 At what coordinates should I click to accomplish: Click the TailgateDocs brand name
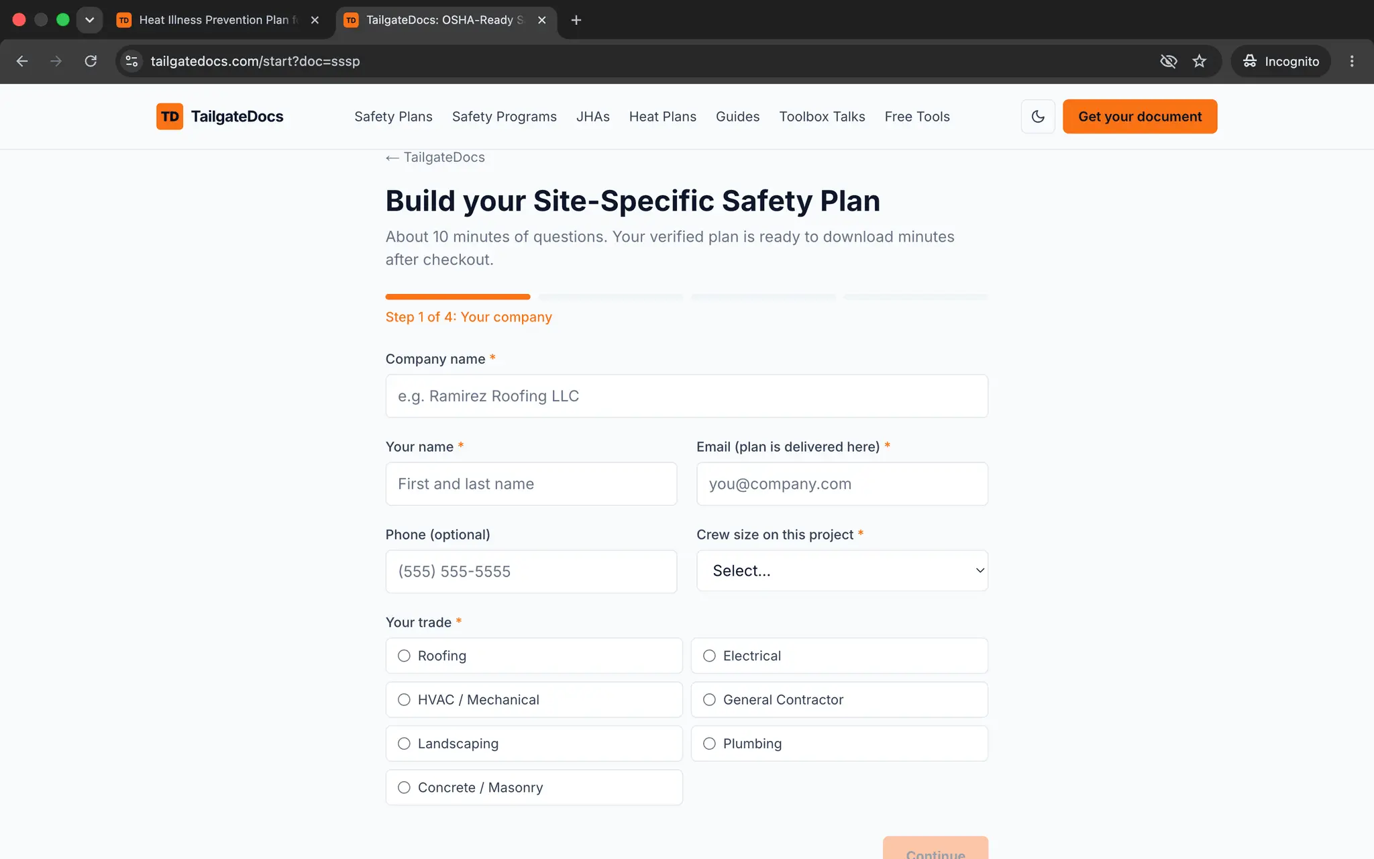[237, 116]
